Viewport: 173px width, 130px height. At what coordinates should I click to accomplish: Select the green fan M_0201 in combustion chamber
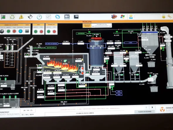65,61
